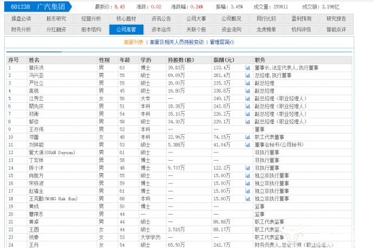
Task: Open salary chart icon for 邓蕾
Action: click(x=248, y=137)
